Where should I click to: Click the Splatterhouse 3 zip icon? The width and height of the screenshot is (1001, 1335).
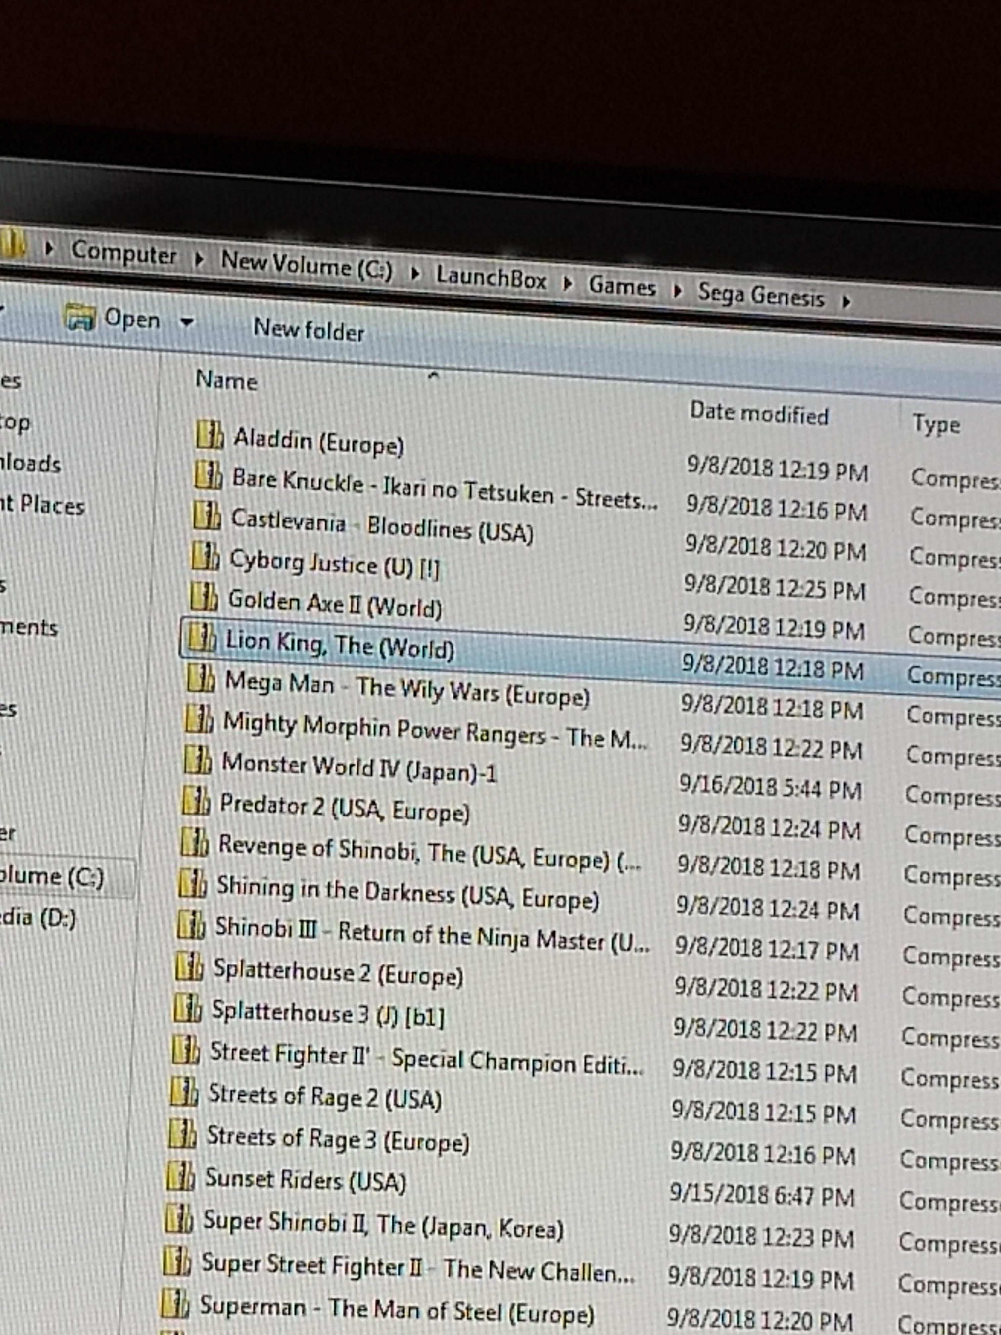pos(188,1009)
